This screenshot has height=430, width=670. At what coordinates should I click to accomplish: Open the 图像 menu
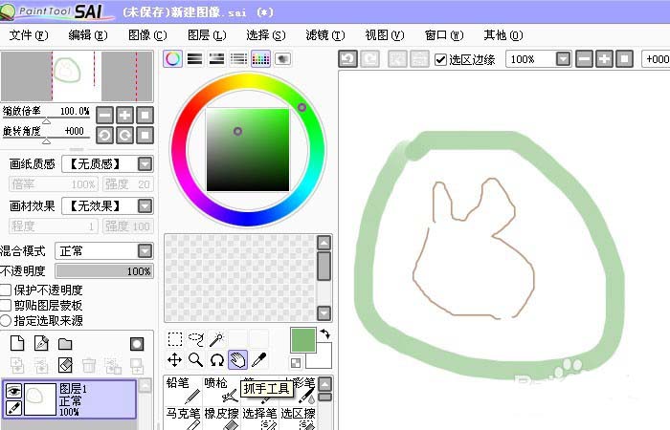coord(147,35)
